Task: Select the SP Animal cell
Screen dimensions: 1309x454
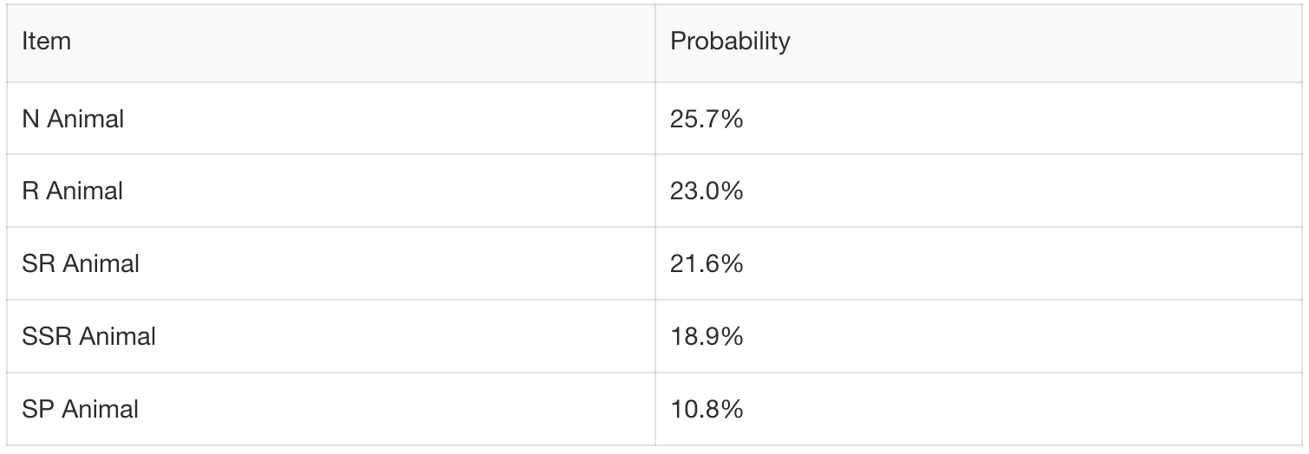Action: click(x=81, y=409)
